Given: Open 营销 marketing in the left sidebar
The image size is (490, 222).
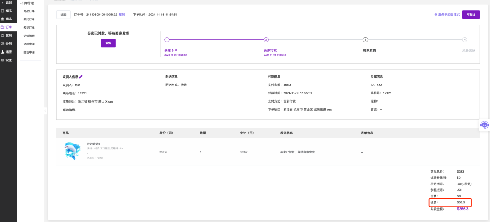Looking at the screenshot, I should 9,35.
